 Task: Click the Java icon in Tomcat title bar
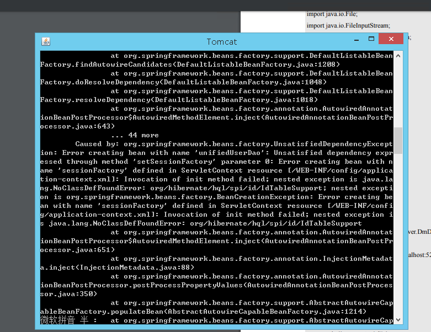tap(46, 41)
